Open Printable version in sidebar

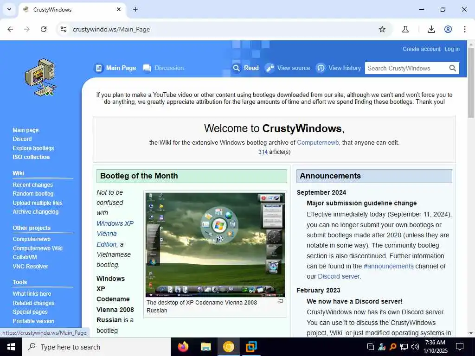[x=33, y=321]
